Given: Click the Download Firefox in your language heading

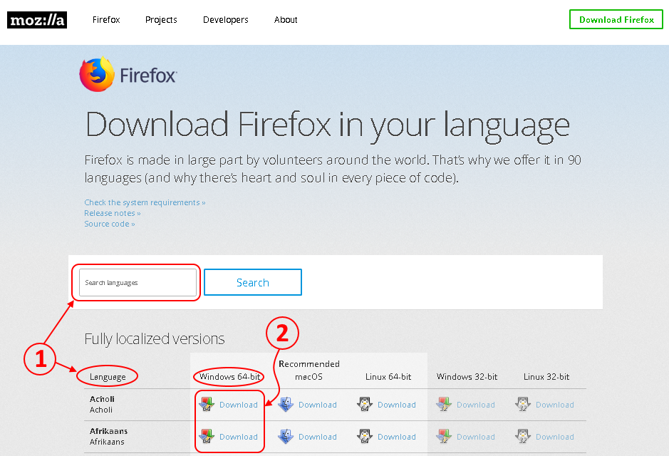Looking at the screenshot, I should click(x=327, y=125).
